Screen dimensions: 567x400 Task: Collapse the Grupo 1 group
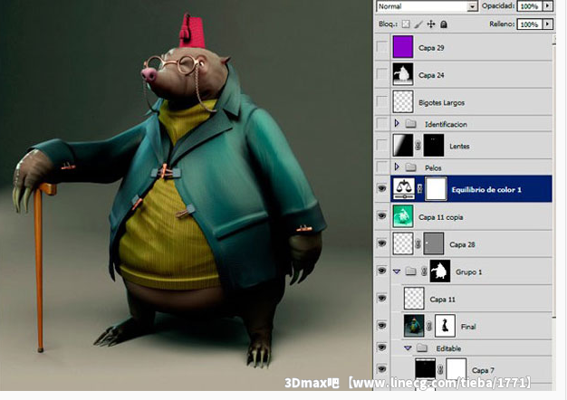(397, 271)
